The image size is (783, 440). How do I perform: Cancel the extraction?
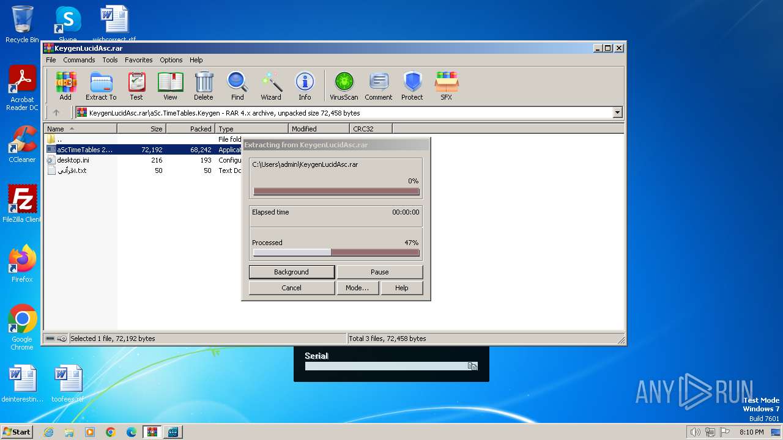[x=291, y=288]
